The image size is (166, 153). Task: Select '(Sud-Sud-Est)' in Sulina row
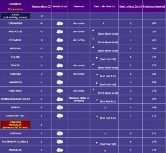pyautogui.click(x=108, y=59)
